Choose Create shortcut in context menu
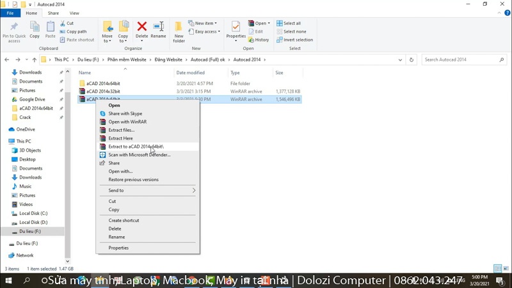 (x=124, y=220)
